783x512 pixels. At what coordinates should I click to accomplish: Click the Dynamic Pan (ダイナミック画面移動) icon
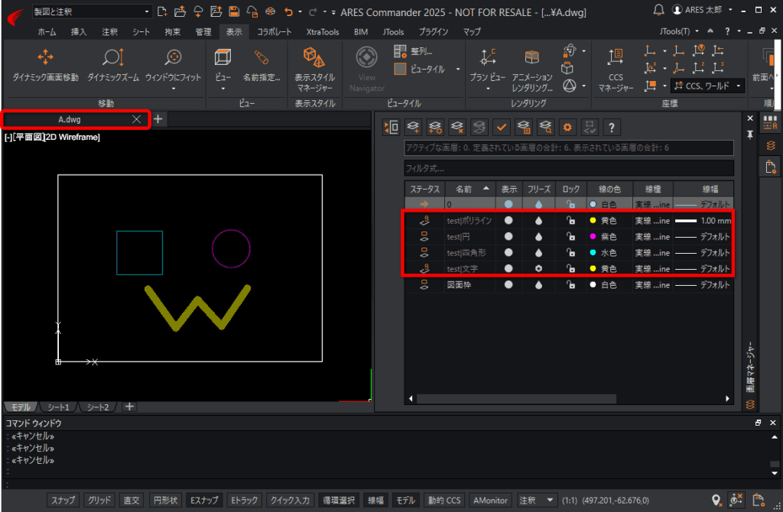(45, 58)
